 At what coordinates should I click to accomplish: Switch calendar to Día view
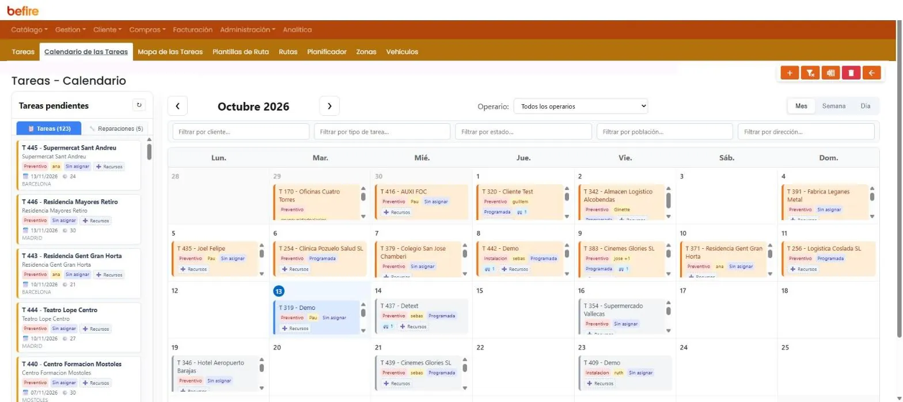click(866, 106)
